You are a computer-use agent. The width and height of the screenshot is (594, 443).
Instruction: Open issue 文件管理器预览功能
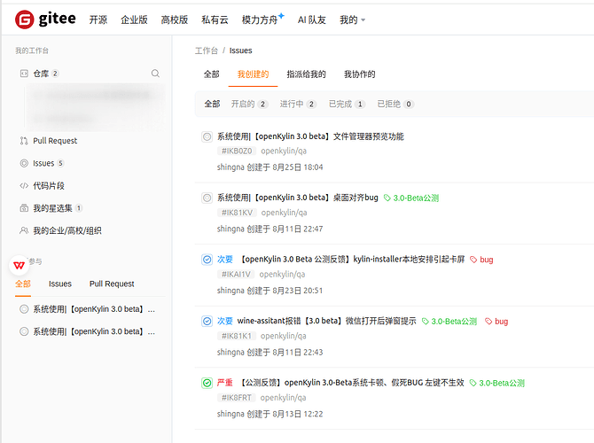click(x=310, y=136)
